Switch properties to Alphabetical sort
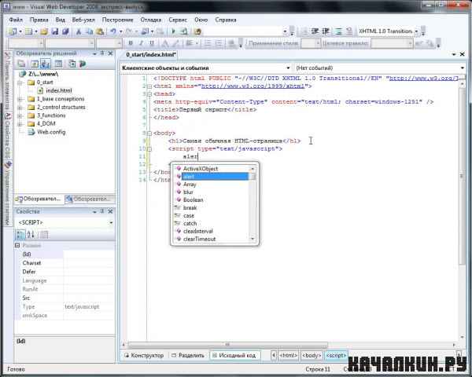Viewport: 472px width, 377px height. [x=31, y=235]
